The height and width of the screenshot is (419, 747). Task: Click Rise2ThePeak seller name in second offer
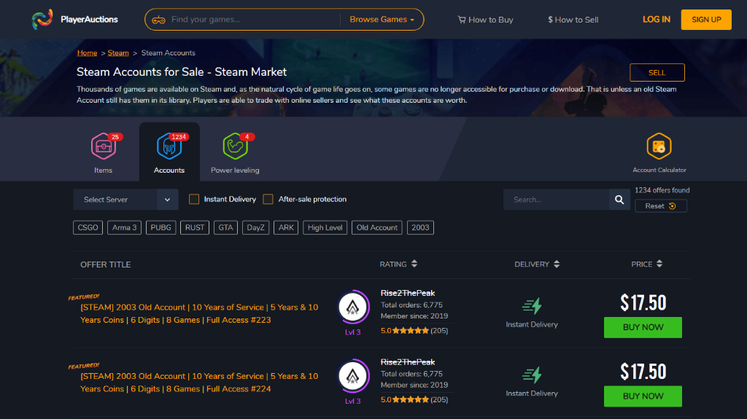coord(408,362)
